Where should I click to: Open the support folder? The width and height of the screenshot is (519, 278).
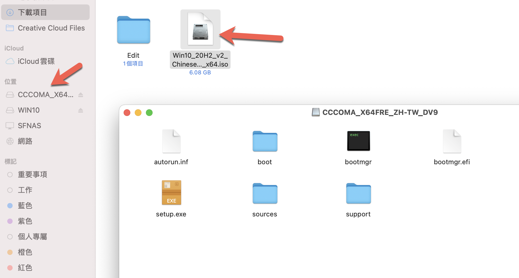[x=358, y=193]
